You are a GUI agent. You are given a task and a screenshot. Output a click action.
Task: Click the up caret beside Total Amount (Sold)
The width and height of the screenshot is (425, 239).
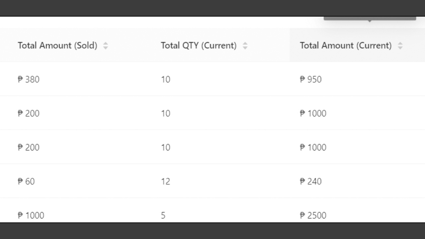[106, 43]
